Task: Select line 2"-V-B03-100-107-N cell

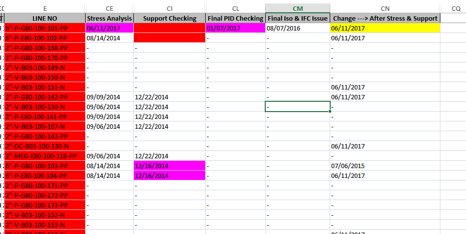Action: [x=45, y=126]
